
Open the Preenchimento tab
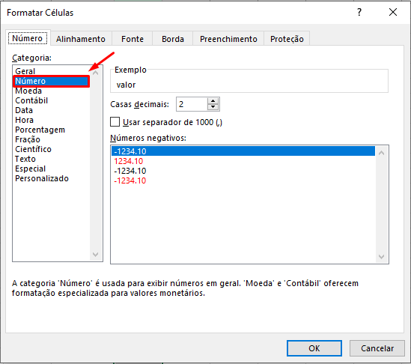228,39
